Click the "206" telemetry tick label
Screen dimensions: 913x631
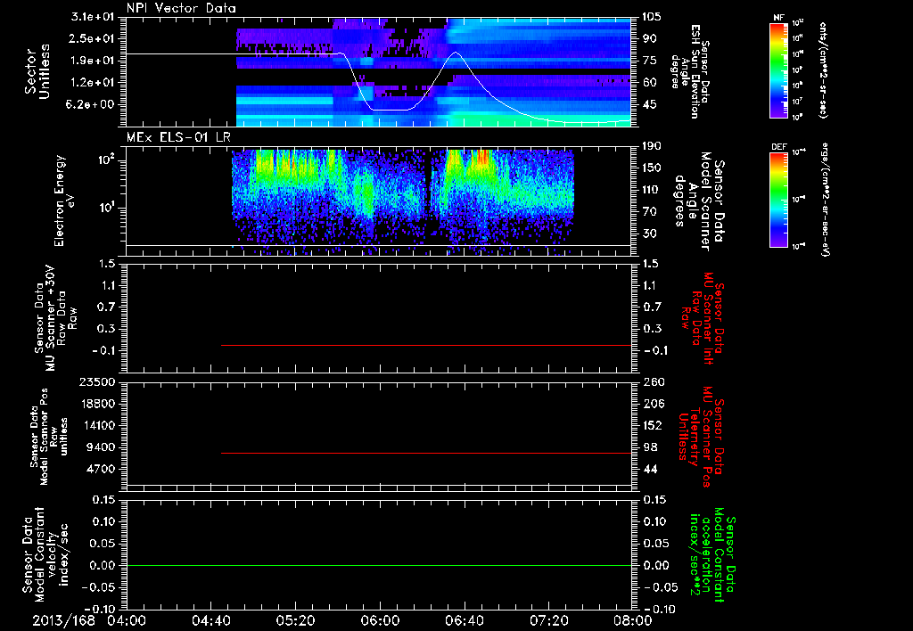[652, 404]
